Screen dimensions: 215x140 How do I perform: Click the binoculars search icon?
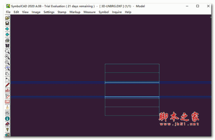click(x=8, y=46)
